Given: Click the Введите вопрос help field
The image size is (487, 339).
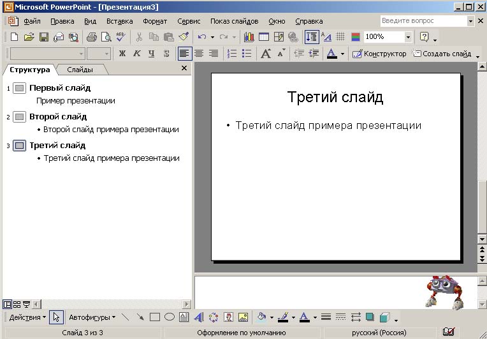Looking at the screenshot, I should point(423,21).
